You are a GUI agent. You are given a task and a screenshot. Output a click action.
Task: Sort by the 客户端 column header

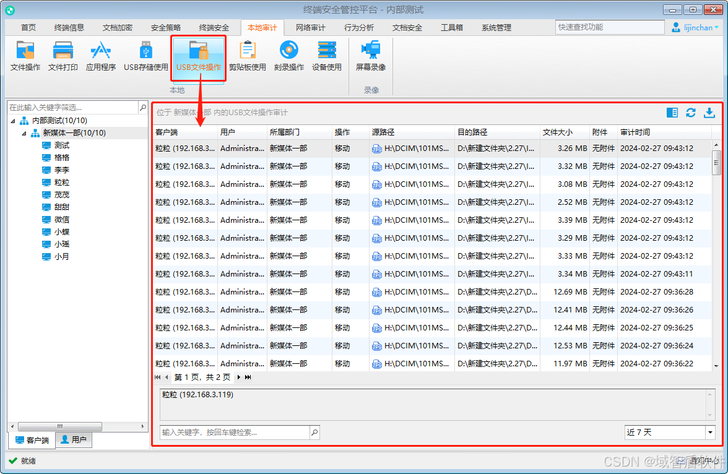click(185, 132)
